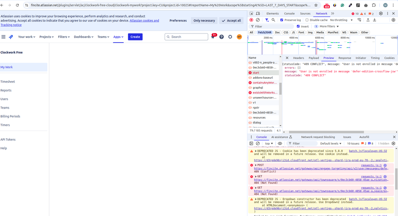Open the DevTools three-dot customize menu

[387, 14]
